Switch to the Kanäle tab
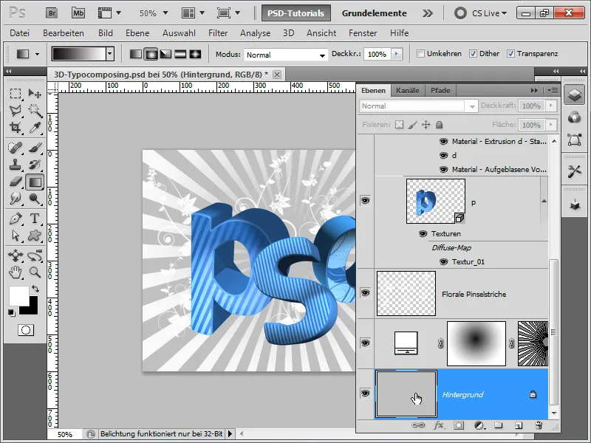The height and width of the screenshot is (443, 591). [408, 90]
